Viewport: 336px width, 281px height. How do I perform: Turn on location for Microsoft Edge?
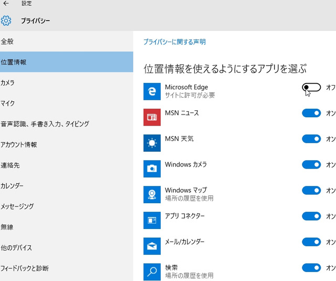click(311, 87)
